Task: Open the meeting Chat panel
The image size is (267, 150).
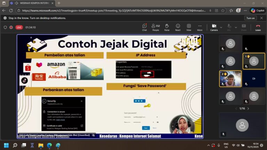Action: point(144,27)
